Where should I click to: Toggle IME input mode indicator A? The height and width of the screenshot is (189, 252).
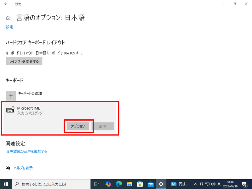click(x=219, y=184)
